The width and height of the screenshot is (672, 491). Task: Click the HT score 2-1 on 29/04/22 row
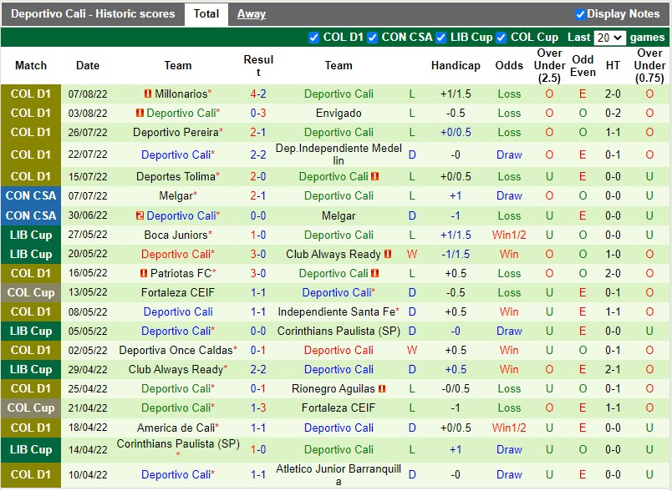coord(613,369)
